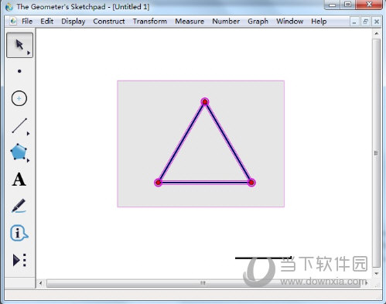
Task: Minimize the inner Untitled 1 document
Action: pos(354,22)
